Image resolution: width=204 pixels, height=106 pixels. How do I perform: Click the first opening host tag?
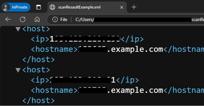(36, 29)
